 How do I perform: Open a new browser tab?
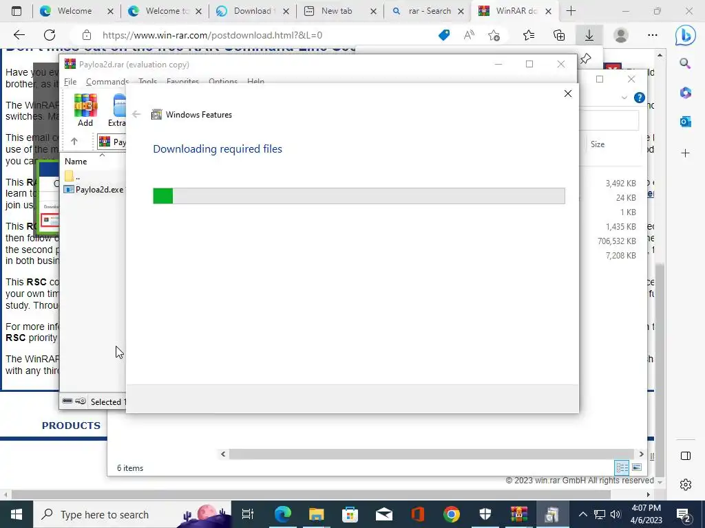click(x=571, y=11)
